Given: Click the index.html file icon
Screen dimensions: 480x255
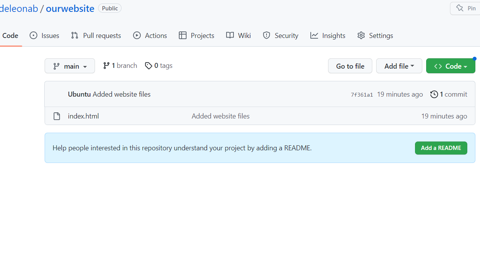Looking at the screenshot, I should [57, 116].
